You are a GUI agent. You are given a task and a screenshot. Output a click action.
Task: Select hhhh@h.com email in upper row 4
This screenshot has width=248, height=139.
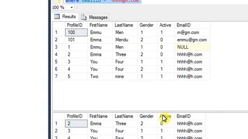192,54
